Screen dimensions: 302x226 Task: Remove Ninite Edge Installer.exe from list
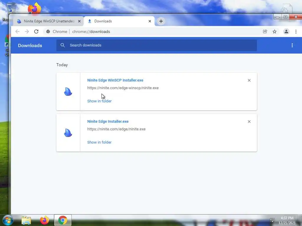click(249, 122)
